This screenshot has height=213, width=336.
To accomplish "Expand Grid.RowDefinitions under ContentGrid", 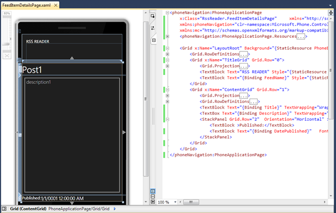I will point(167,101).
